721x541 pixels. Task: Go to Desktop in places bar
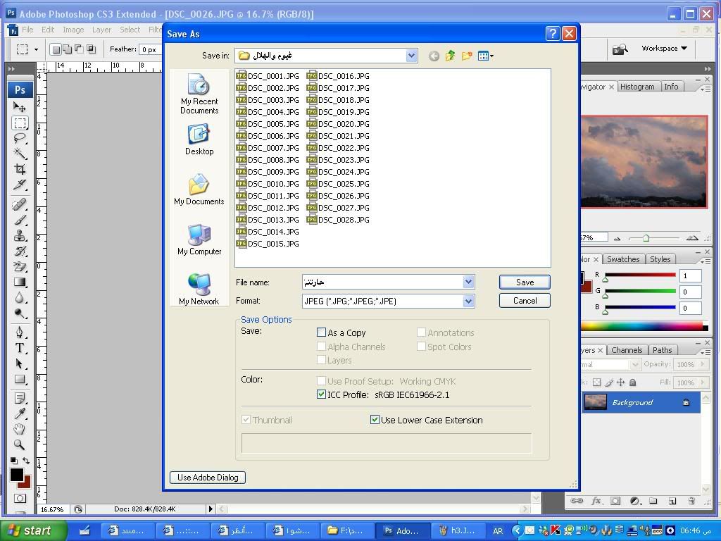pyautogui.click(x=199, y=139)
